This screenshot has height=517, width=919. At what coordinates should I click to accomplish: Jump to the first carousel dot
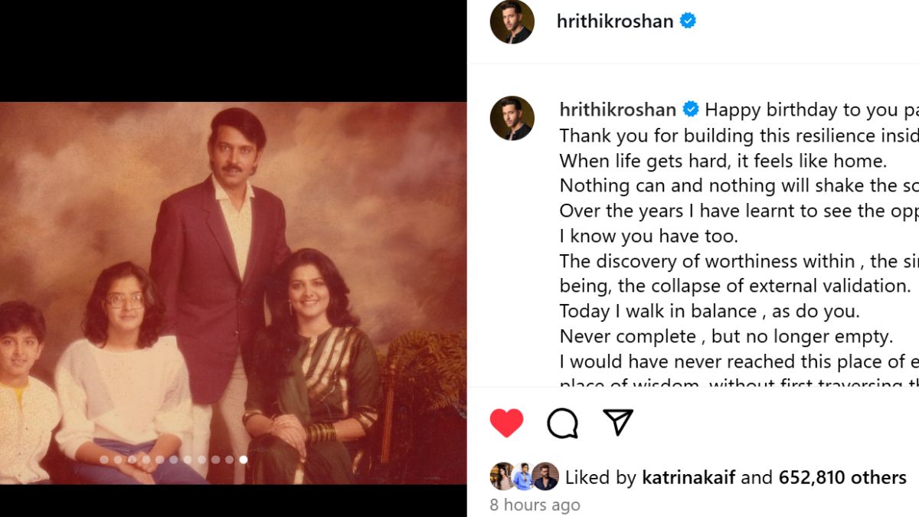pos(104,460)
